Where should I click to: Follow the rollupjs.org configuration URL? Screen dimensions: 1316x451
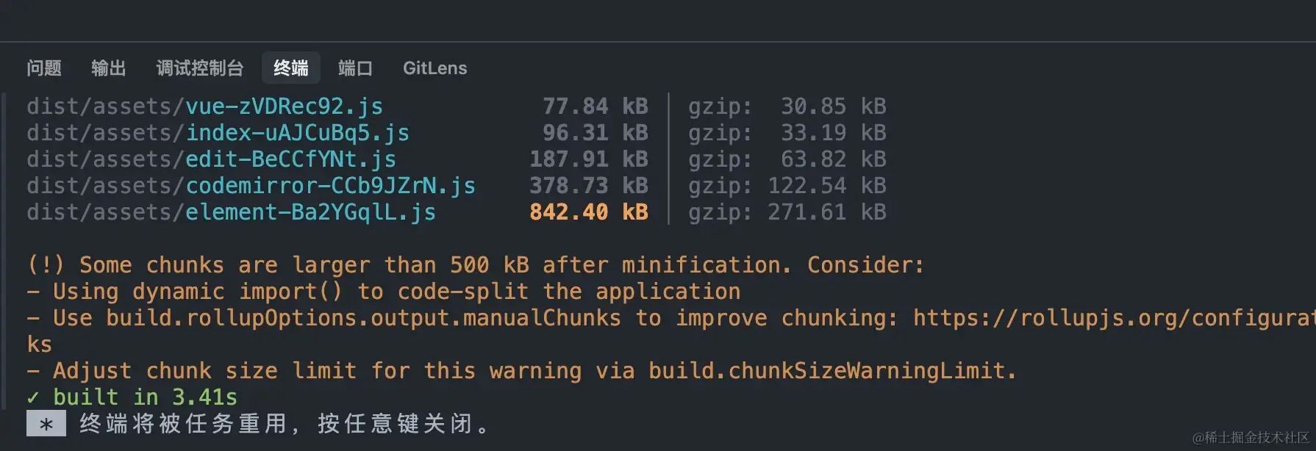1114,318
